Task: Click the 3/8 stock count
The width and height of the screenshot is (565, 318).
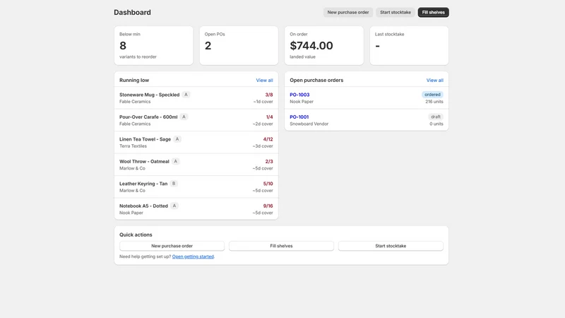Action: point(269,95)
